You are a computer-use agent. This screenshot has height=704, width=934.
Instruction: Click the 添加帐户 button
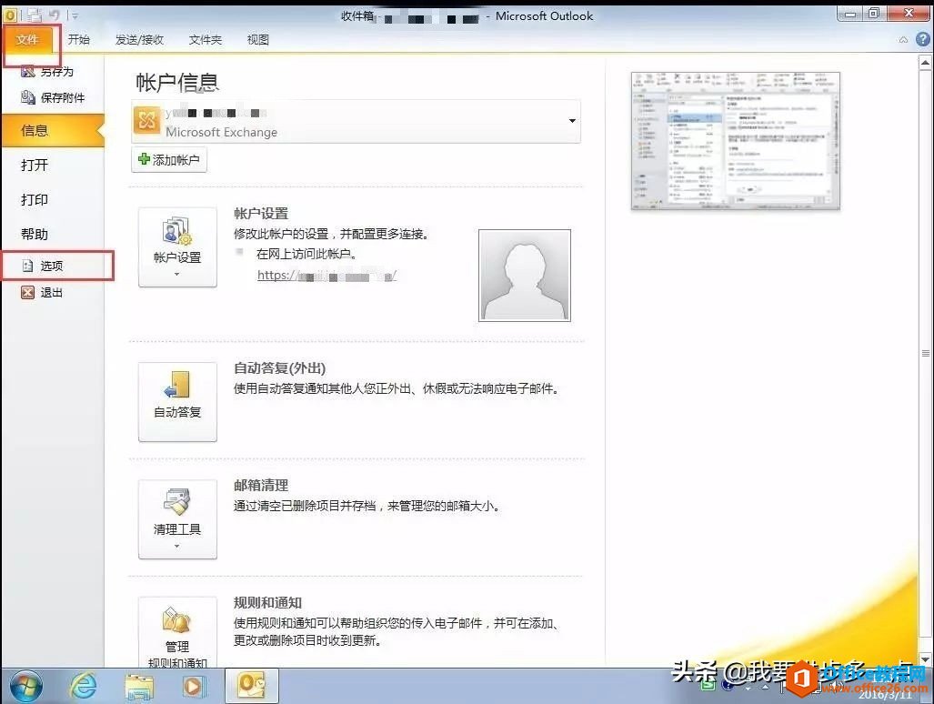tap(169, 159)
